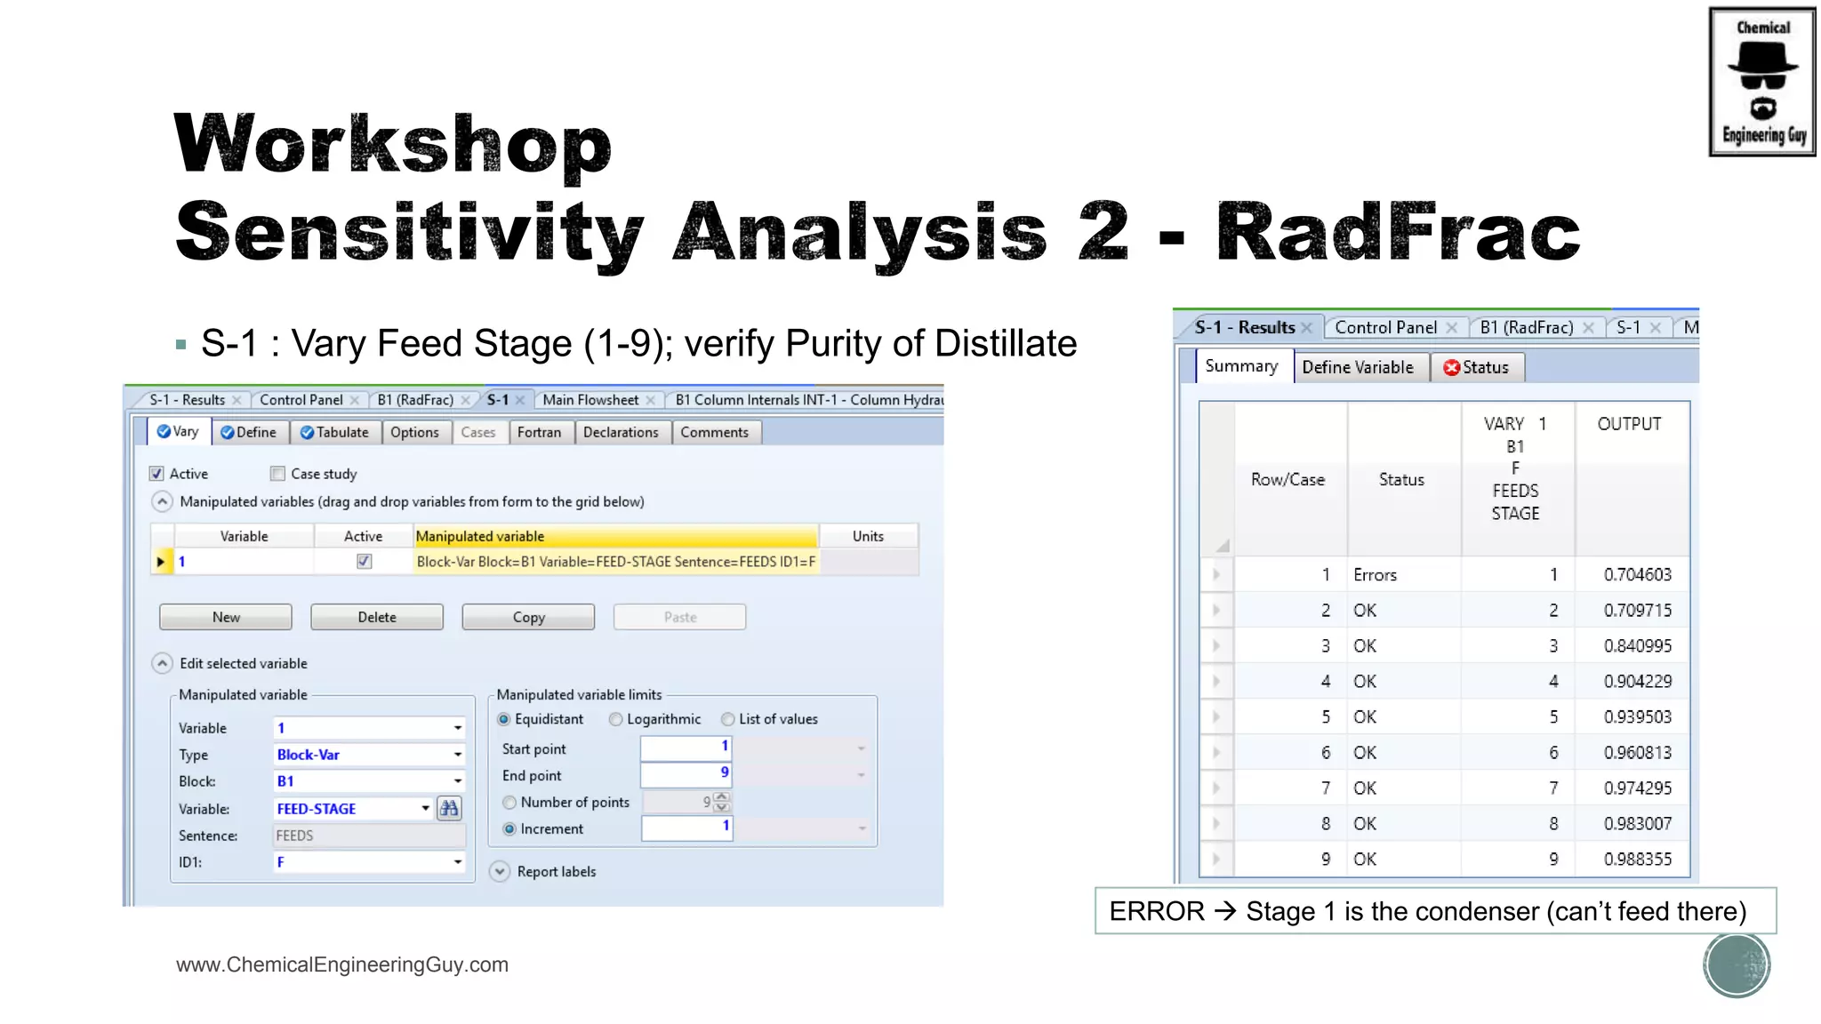Screen dimensions: 1821x1024
Task: Click the teal circle slide icon
Action: tap(1736, 964)
